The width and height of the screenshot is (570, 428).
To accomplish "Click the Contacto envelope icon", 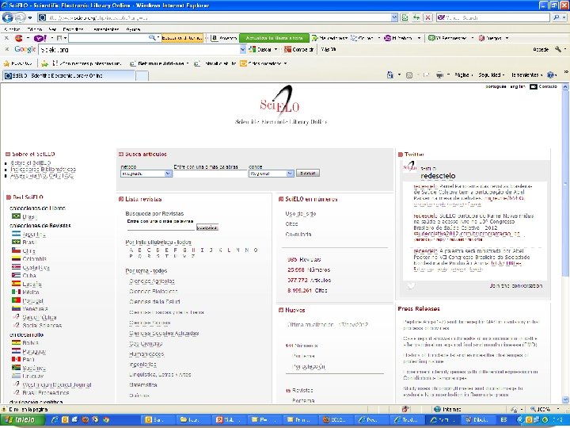I will click(534, 86).
